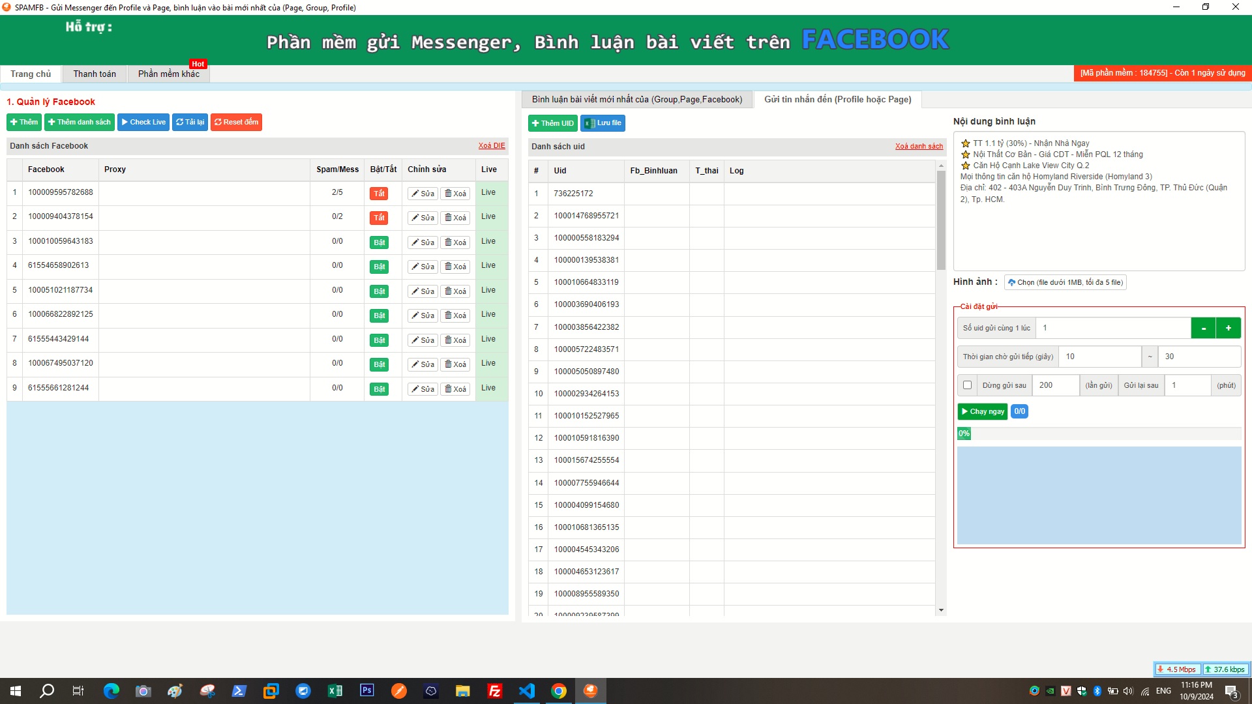Delete account 61554658902613 with Xoá

pos(455,267)
